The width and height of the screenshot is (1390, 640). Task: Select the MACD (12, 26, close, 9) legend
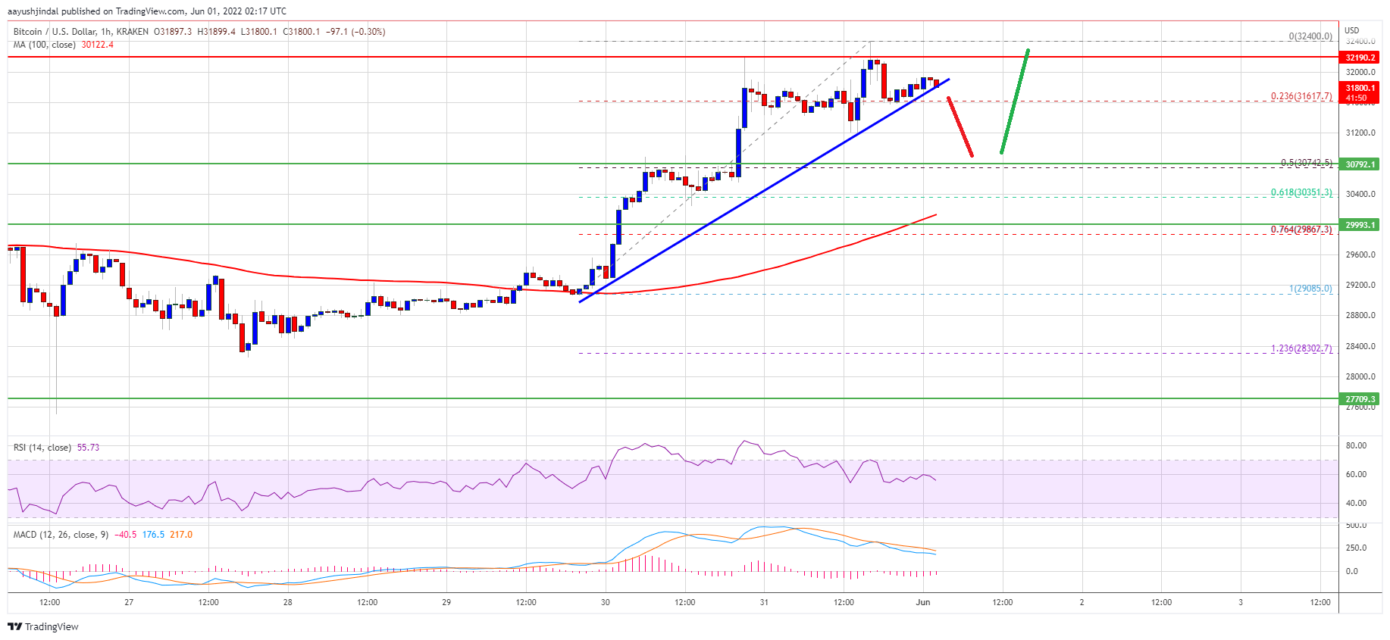click(x=61, y=535)
